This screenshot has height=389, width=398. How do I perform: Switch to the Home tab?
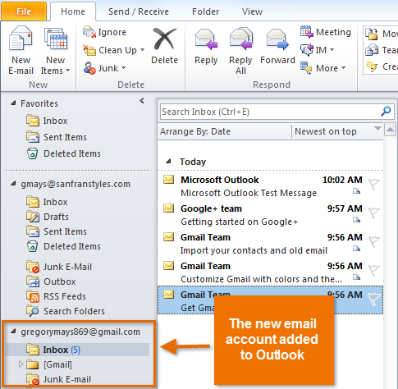pos(73,11)
